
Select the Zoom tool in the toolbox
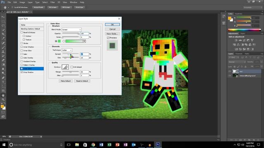click(3, 99)
